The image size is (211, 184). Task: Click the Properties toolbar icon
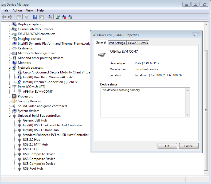click(27, 17)
